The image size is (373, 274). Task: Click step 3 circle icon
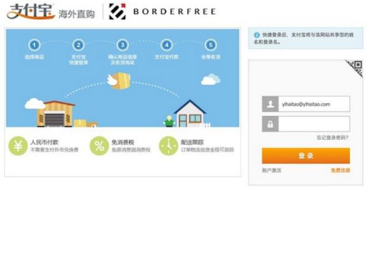tap(122, 45)
